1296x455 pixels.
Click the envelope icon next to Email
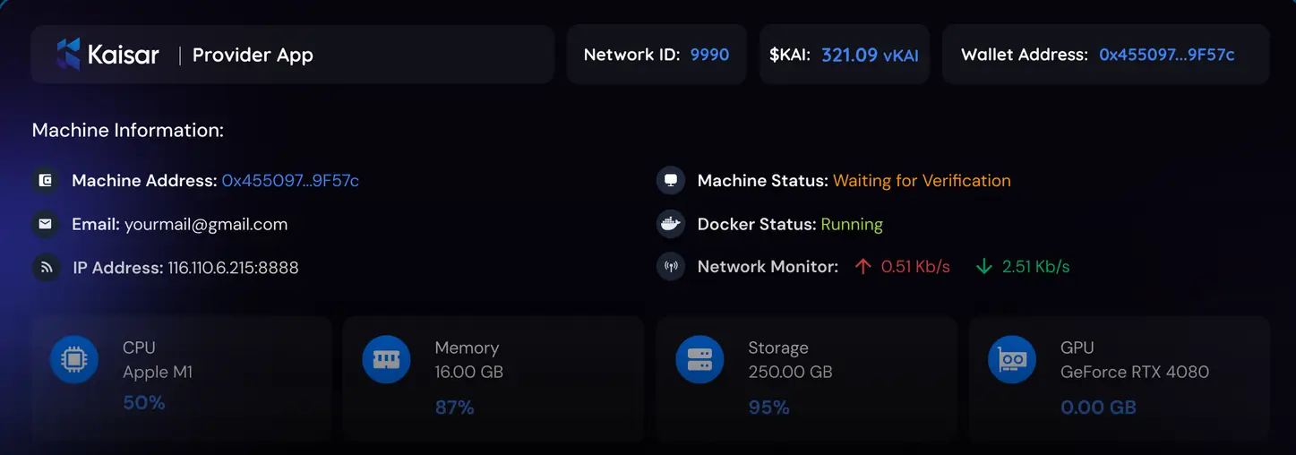45,224
